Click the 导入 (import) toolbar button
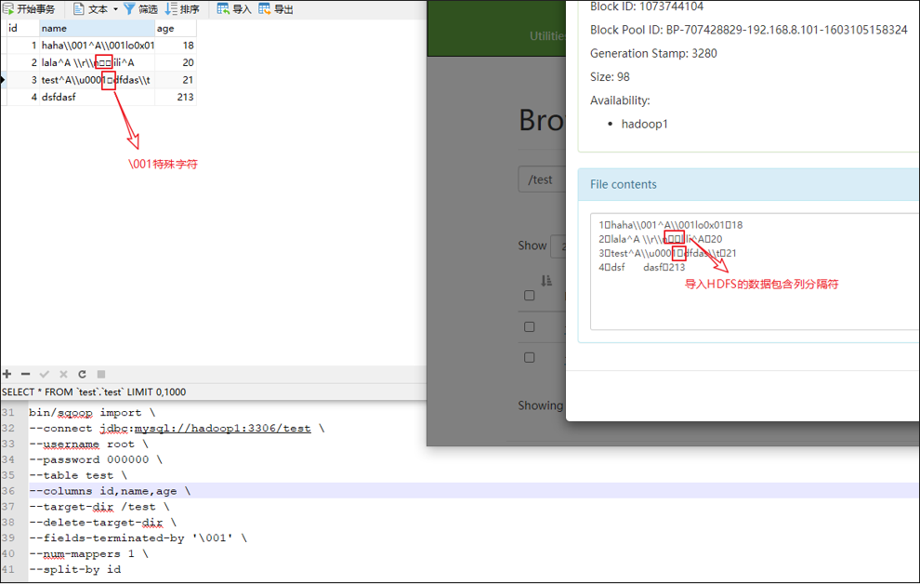 coord(234,8)
